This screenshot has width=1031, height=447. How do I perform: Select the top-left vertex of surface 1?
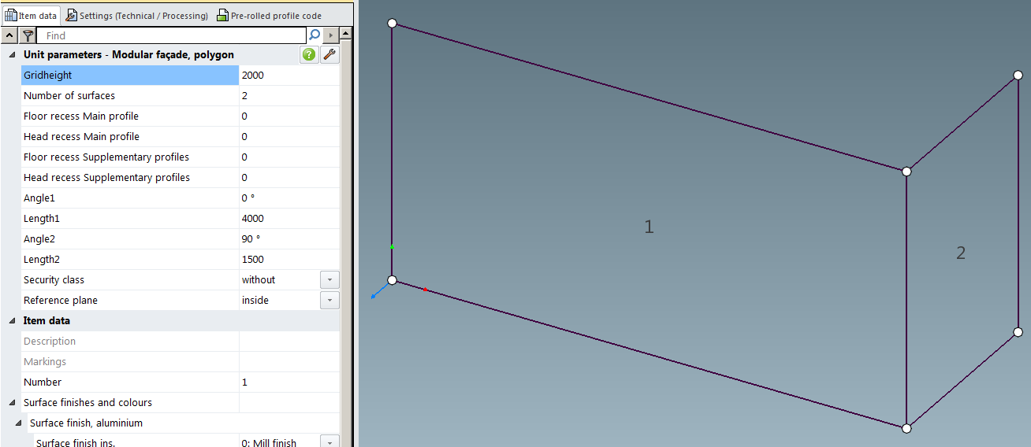[x=392, y=24]
